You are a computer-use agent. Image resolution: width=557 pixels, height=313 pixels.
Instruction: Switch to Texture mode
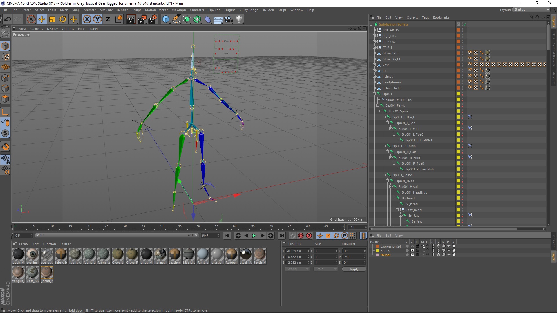(5, 57)
